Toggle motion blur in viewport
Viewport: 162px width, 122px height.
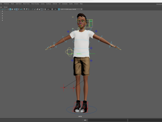pos(26,9)
